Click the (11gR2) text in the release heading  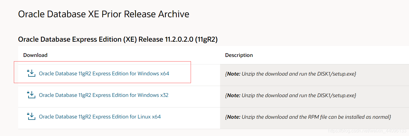click(206, 39)
